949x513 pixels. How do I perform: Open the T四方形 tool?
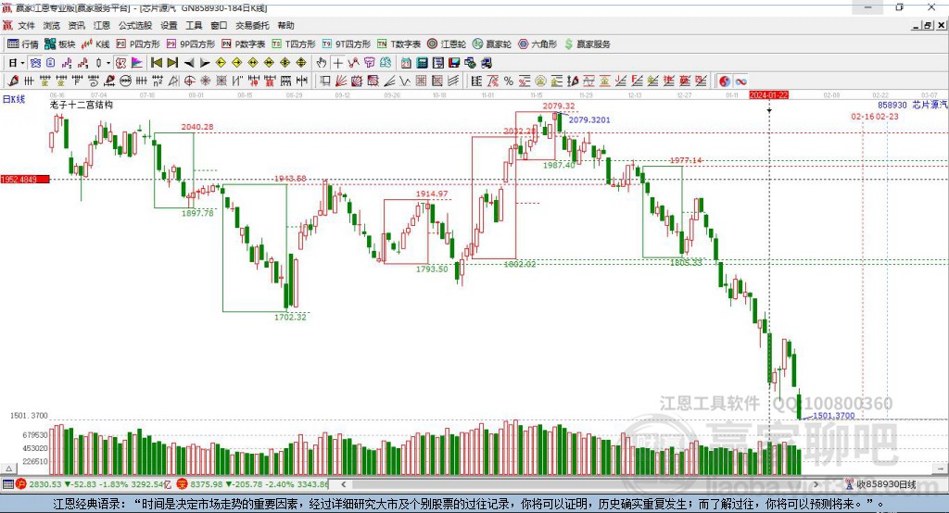point(294,44)
